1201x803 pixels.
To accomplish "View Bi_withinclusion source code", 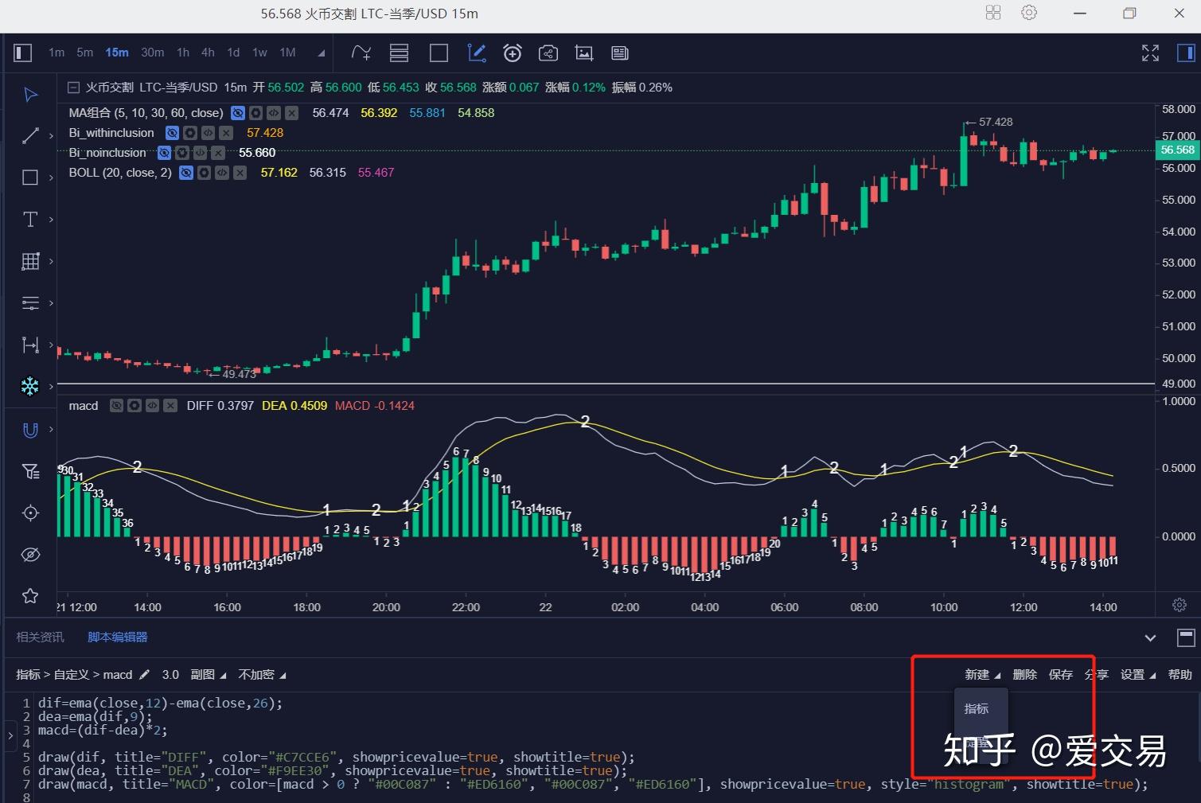I will [208, 133].
